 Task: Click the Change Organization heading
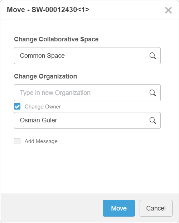coord(45,76)
